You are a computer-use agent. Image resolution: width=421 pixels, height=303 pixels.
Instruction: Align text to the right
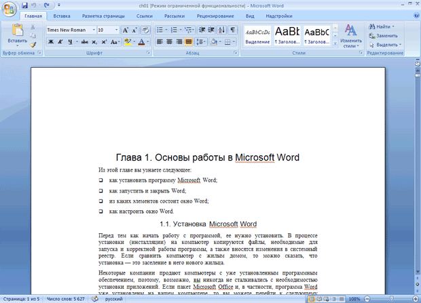[179, 42]
